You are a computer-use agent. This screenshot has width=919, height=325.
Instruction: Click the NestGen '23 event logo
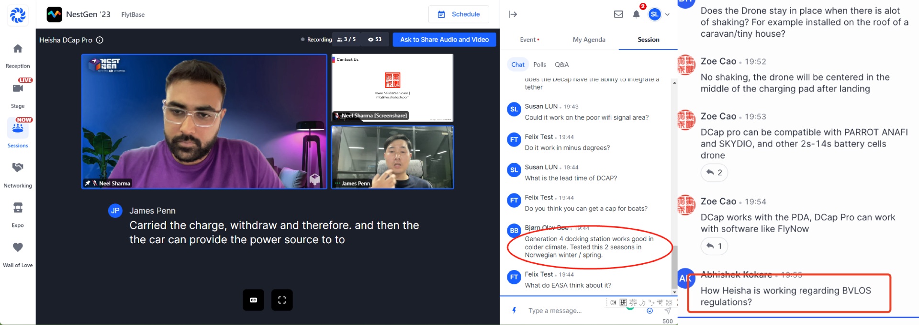click(x=54, y=14)
